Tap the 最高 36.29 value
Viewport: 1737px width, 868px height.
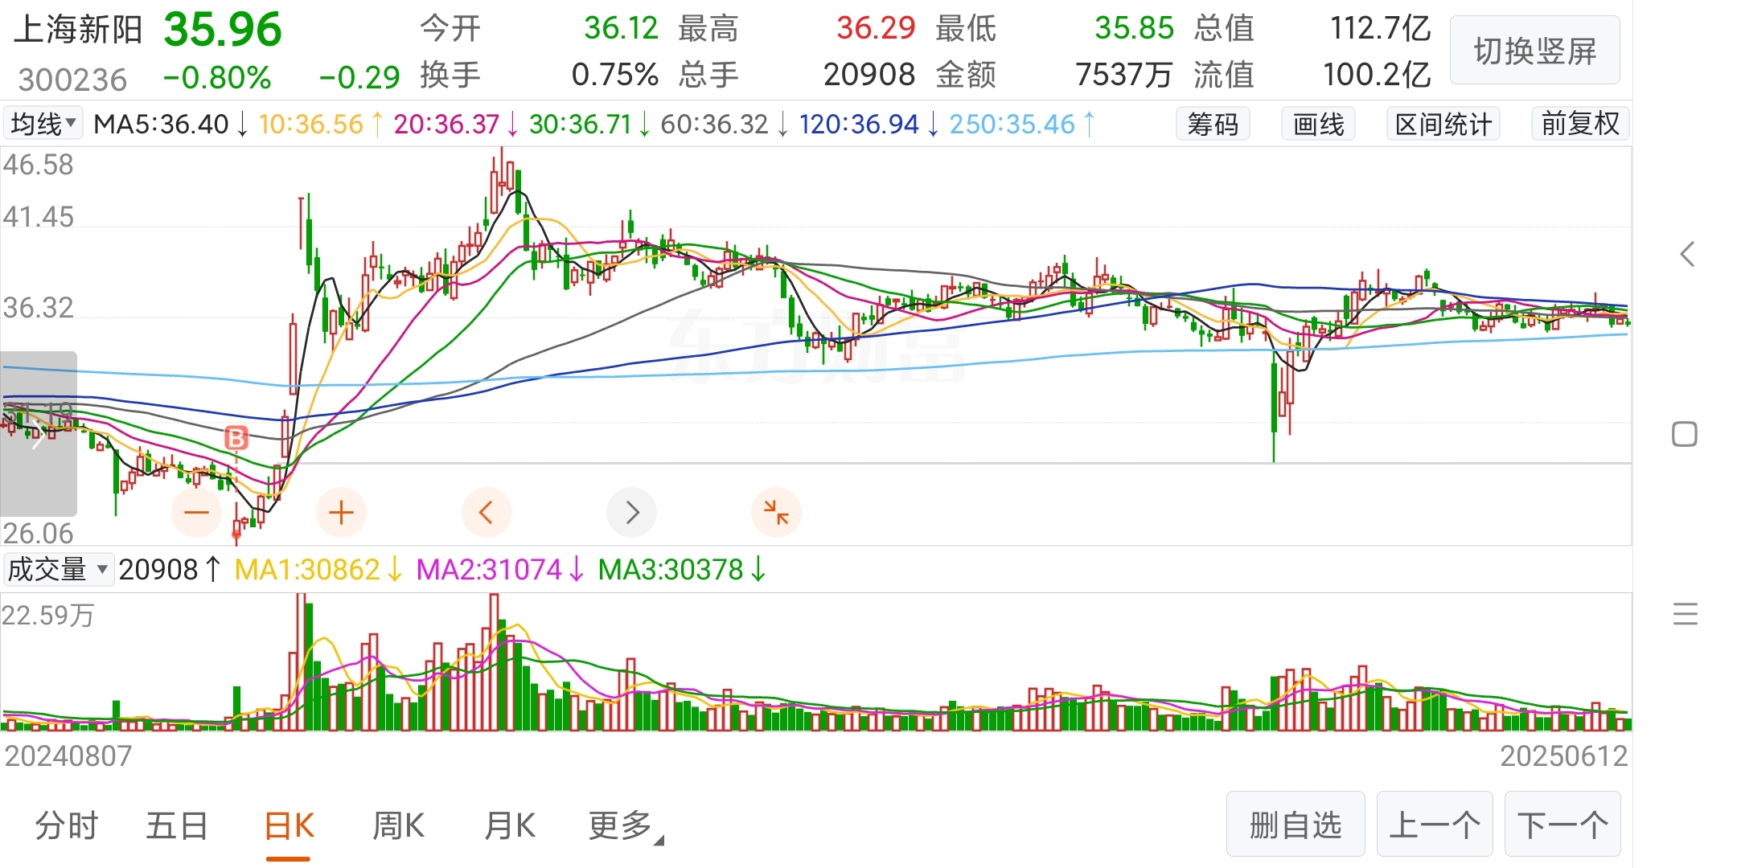tap(876, 28)
